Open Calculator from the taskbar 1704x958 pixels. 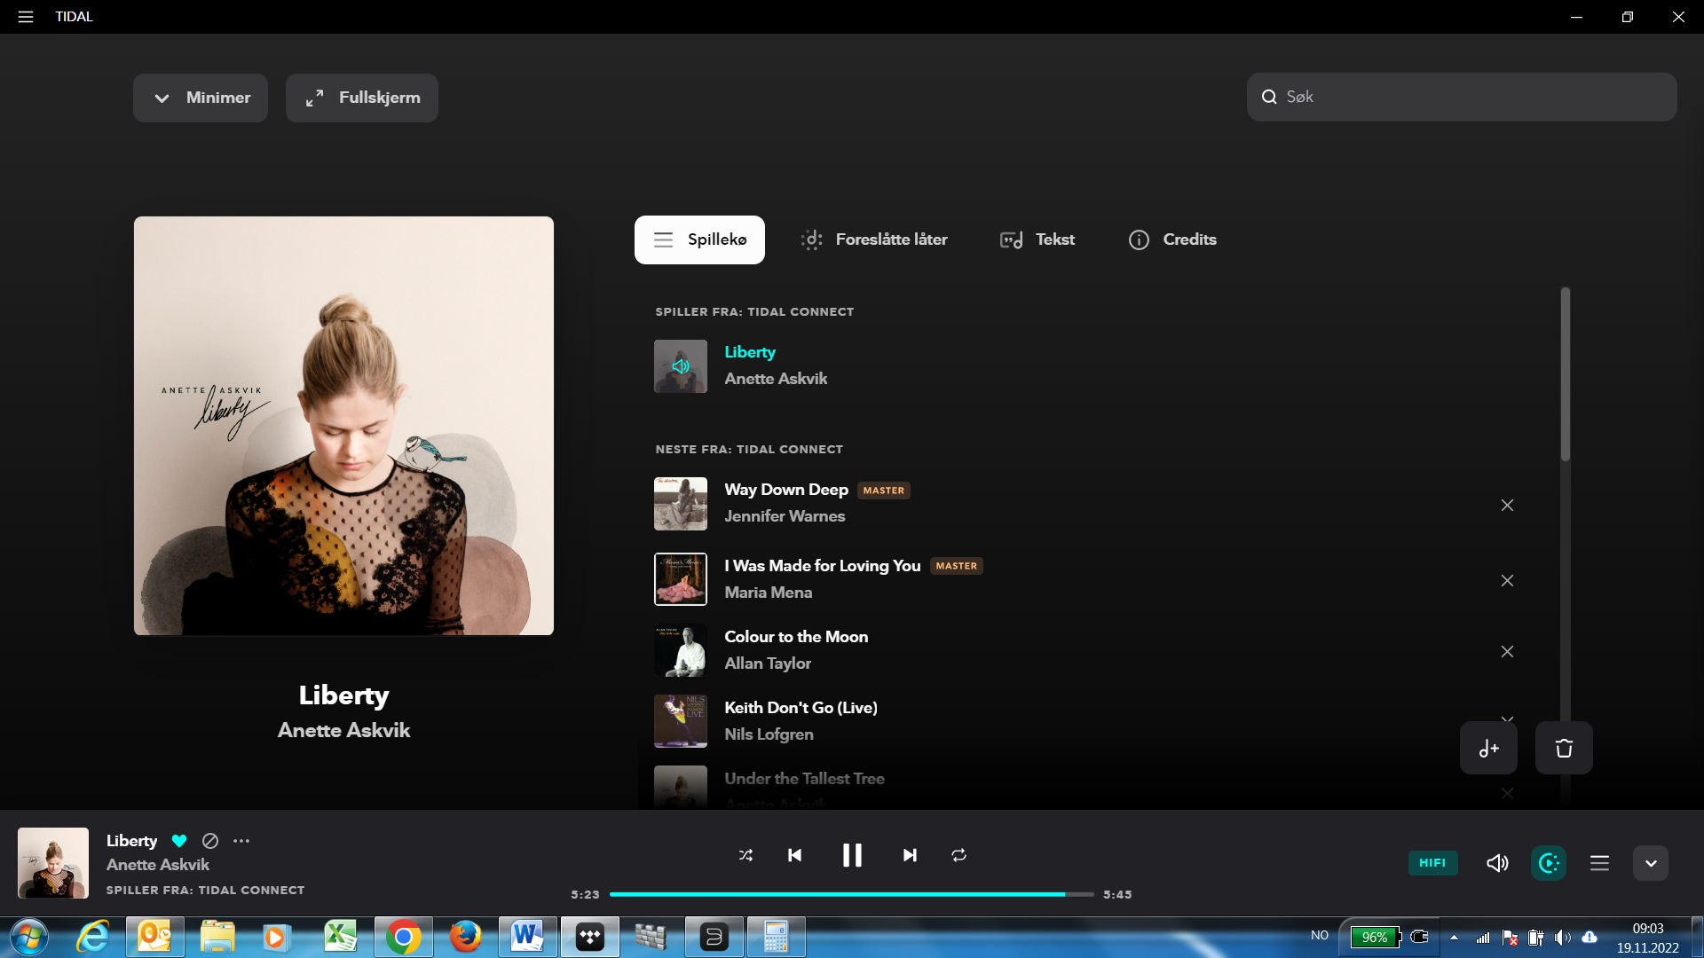click(x=776, y=937)
